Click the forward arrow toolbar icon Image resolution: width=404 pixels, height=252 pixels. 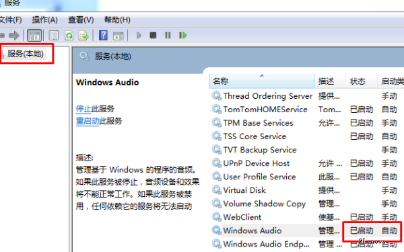[x=14, y=35]
